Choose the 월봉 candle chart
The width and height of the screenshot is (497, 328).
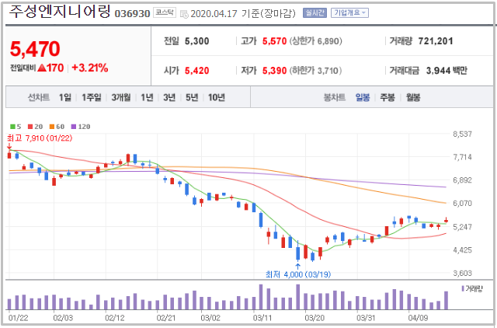(413, 97)
